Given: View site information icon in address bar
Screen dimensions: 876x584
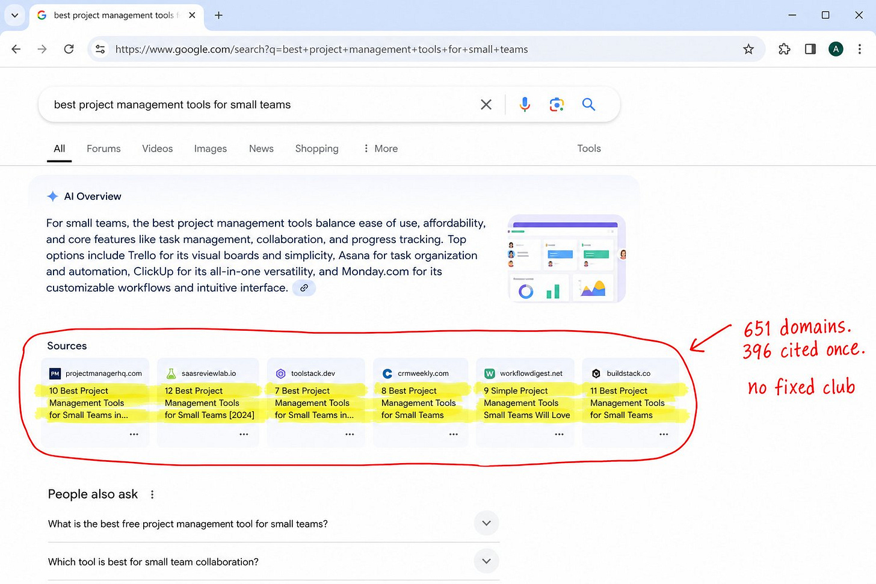Looking at the screenshot, I should click(100, 49).
